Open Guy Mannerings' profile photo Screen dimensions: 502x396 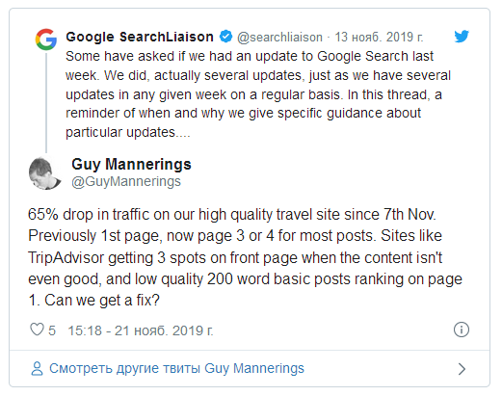[45, 173]
